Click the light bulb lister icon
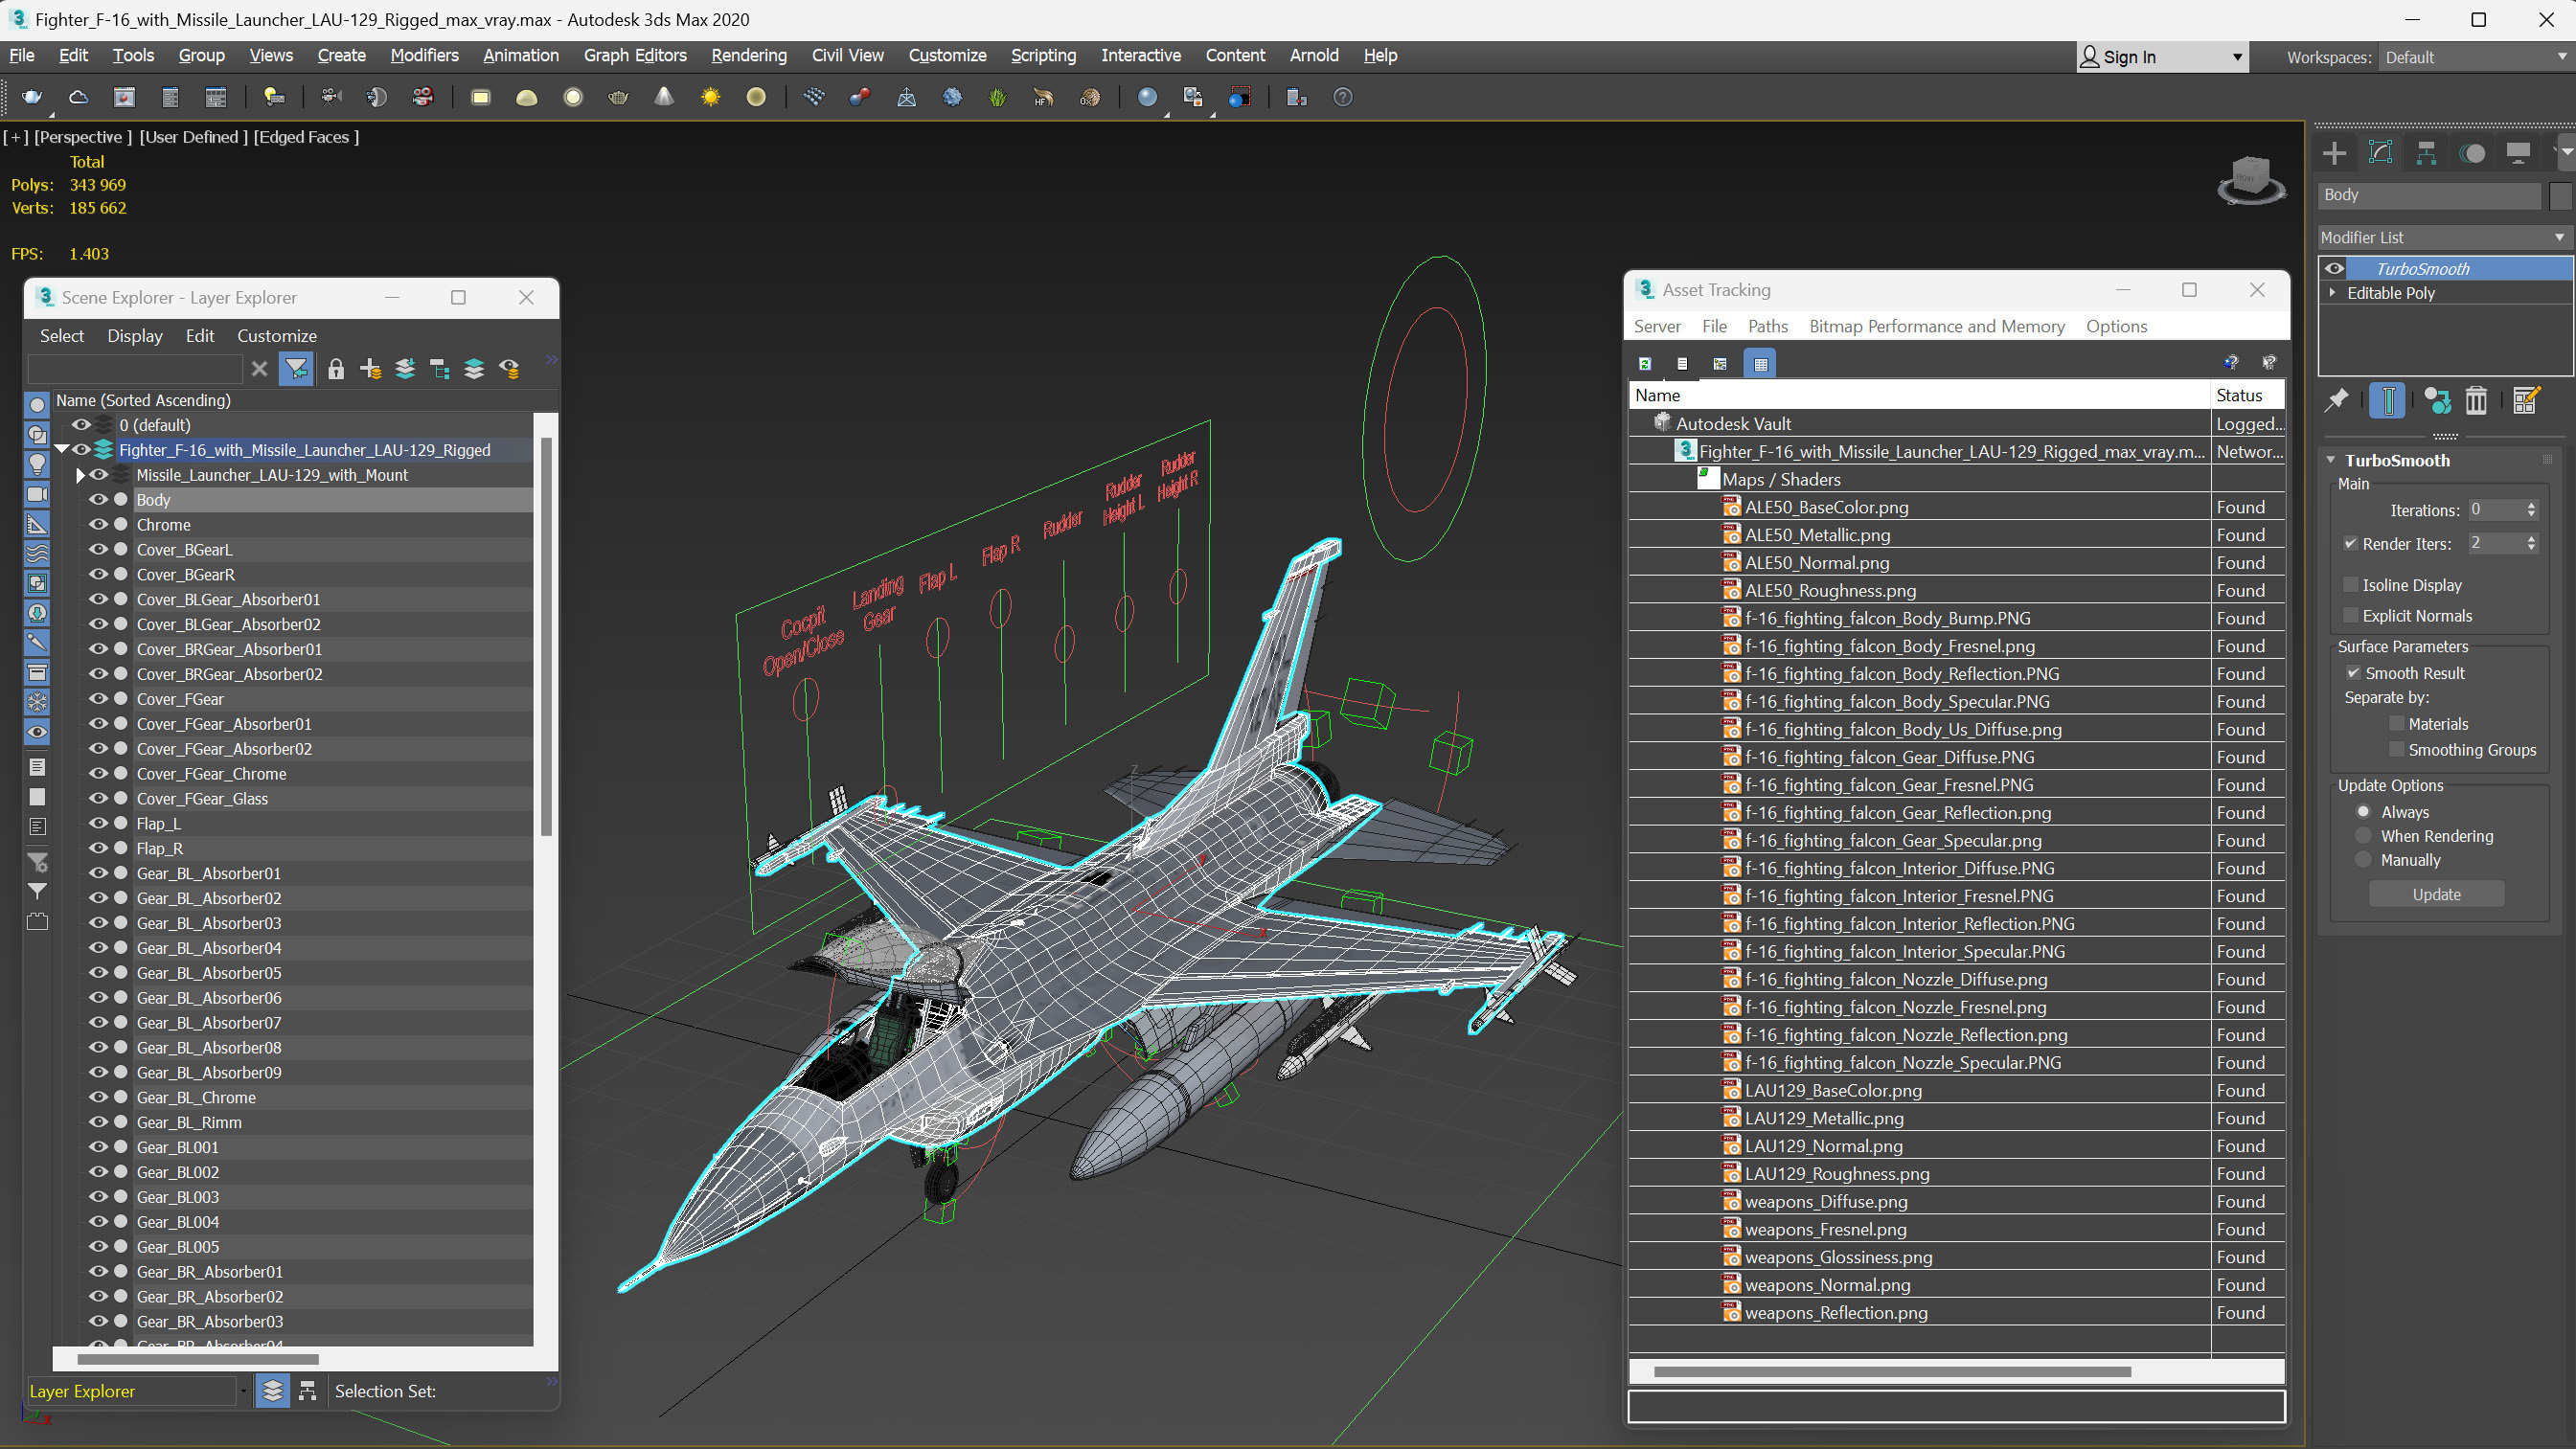 273,97
